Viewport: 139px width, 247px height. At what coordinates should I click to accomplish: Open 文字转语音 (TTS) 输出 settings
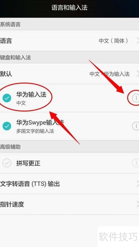69,184
